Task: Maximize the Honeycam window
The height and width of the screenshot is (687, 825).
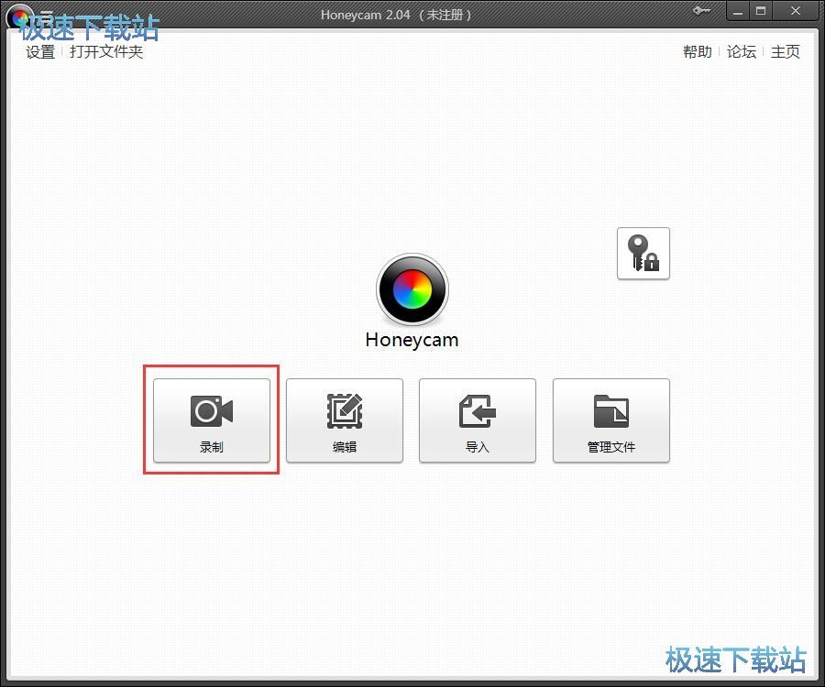Action: click(x=761, y=11)
